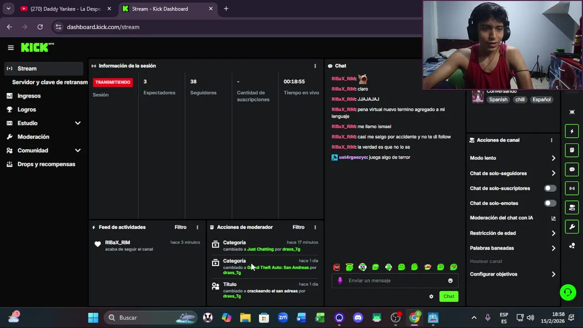
Task: Click ust4rgeezyo username in chat
Action: 352,158
